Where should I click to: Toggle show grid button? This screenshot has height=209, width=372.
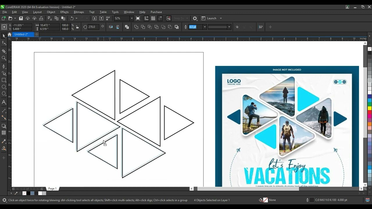coord(153,18)
